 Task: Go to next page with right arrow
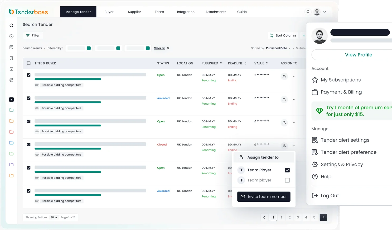click(323, 217)
